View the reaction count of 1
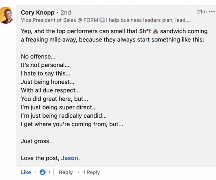Image resolution: width=216 pixels, height=180 pixels. 49,172
